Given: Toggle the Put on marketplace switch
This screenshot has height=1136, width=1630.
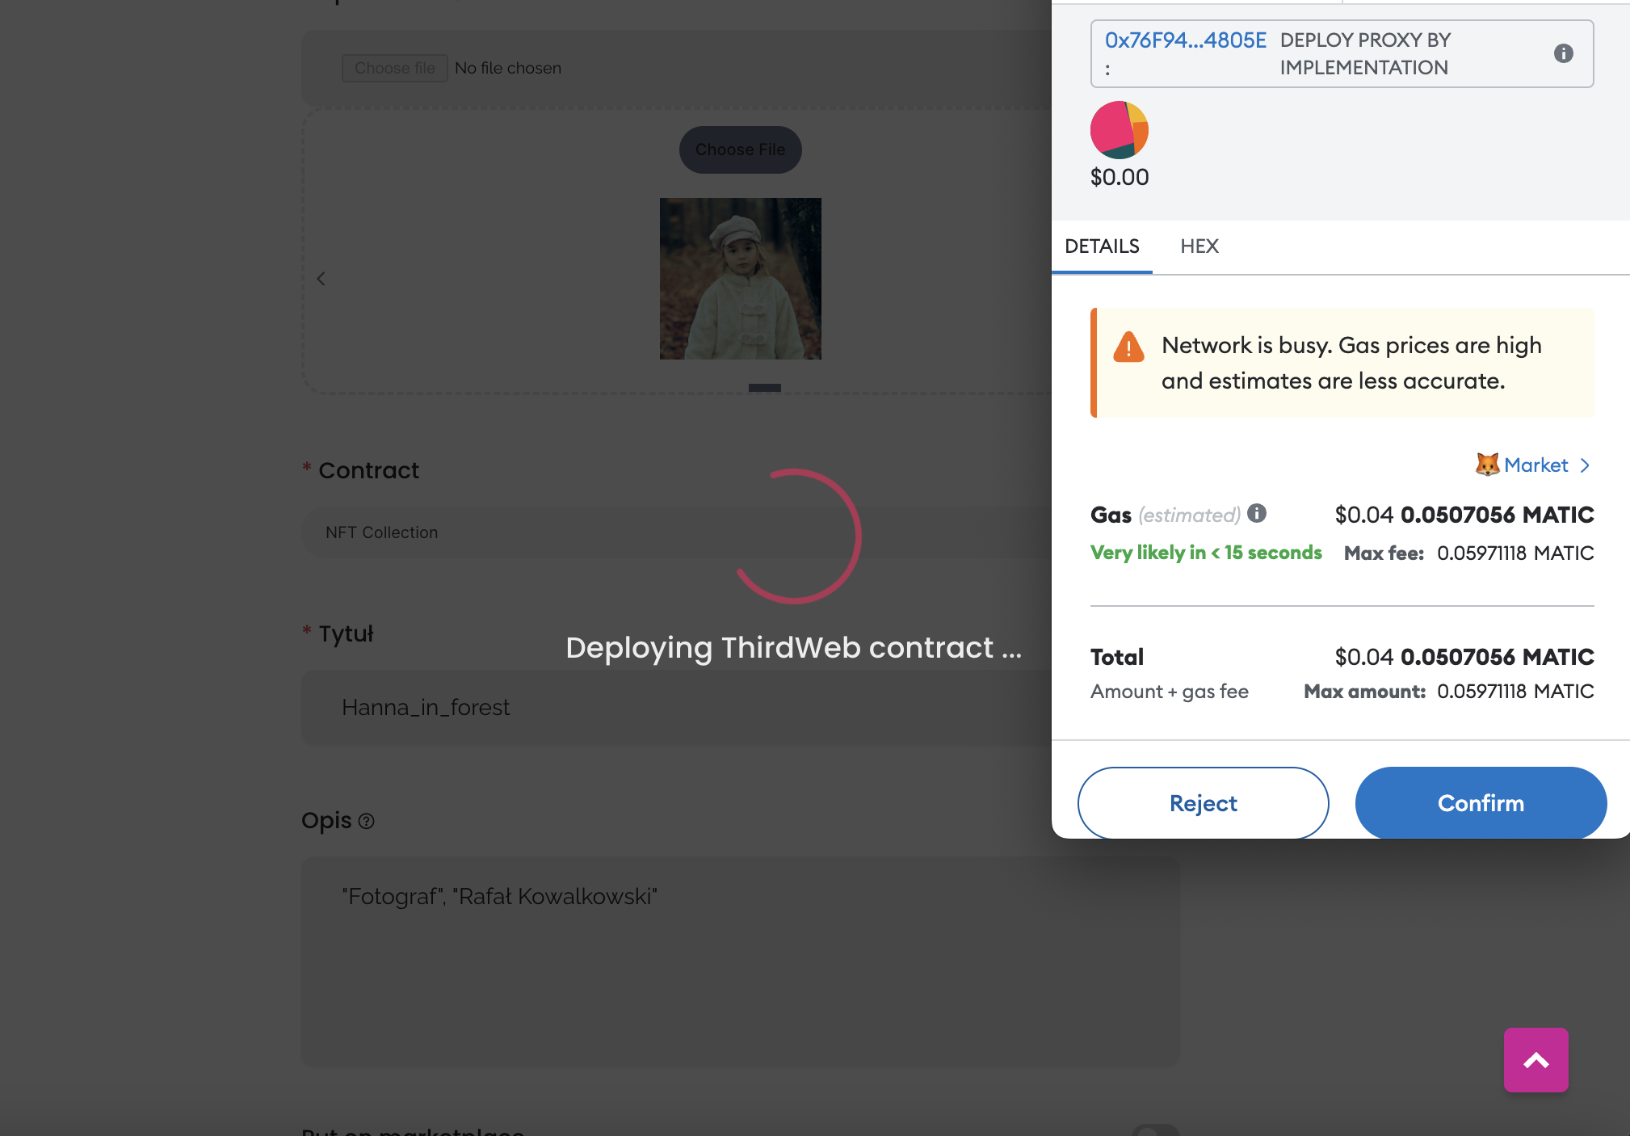Looking at the screenshot, I should [1155, 1130].
